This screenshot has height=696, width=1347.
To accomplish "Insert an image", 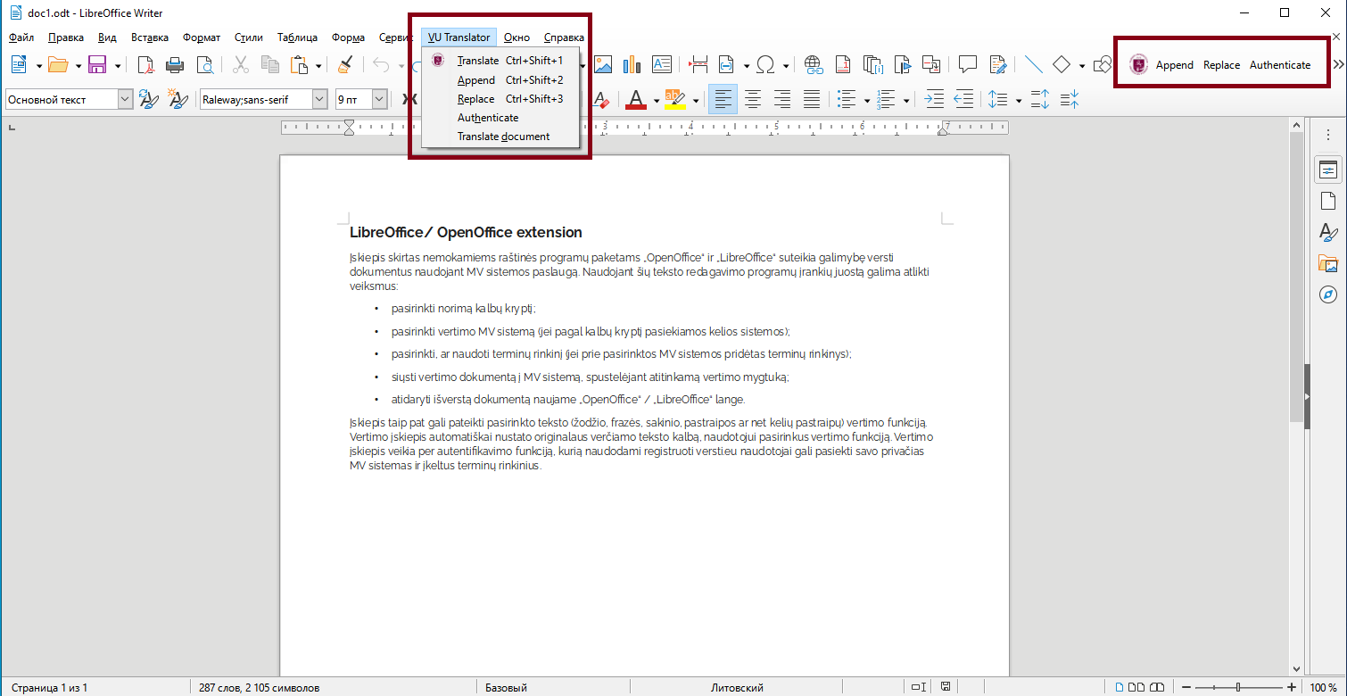I will 603,64.
